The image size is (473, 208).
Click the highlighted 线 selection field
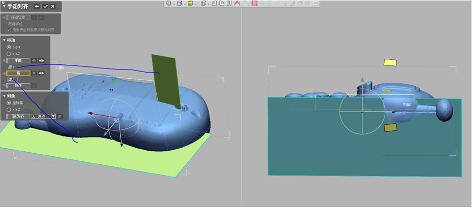coord(18,73)
